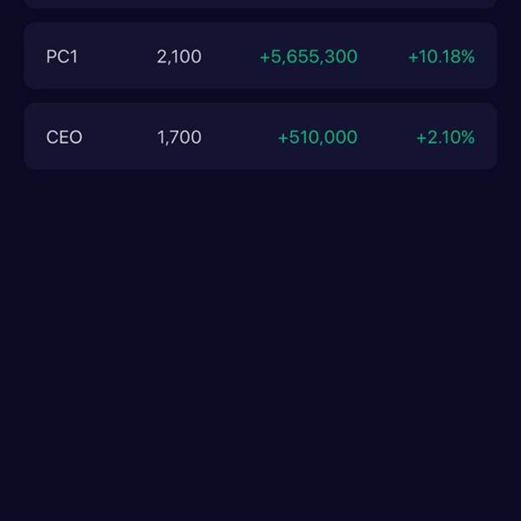Click the +2.10% change for CEO
The width and height of the screenshot is (521, 521).
445,137
